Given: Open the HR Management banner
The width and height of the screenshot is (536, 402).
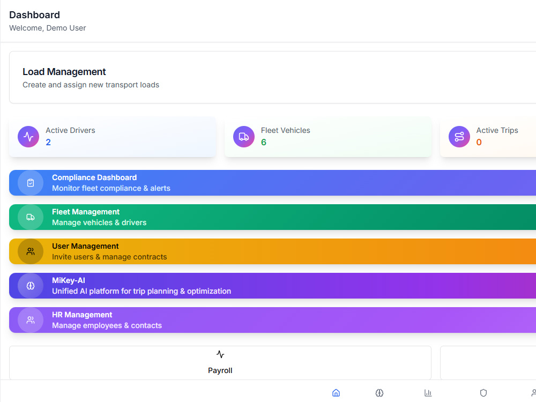Looking at the screenshot, I should (x=272, y=320).
